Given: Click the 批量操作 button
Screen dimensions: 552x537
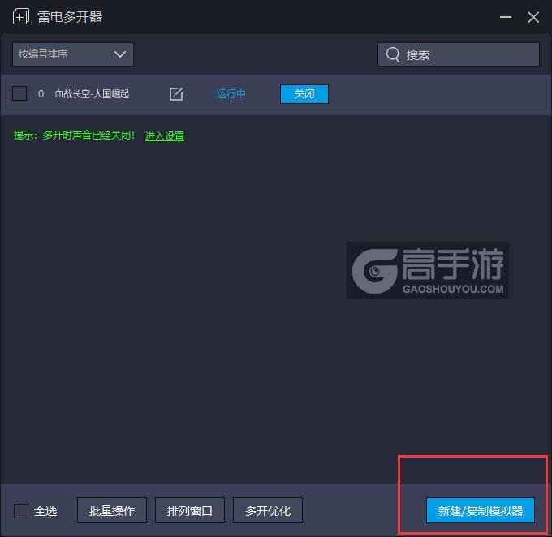Looking at the screenshot, I should pyautogui.click(x=112, y=510).
